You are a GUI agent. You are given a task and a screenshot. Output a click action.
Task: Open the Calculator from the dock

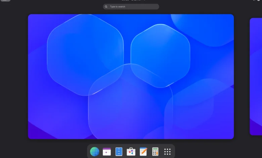(155, 152)
